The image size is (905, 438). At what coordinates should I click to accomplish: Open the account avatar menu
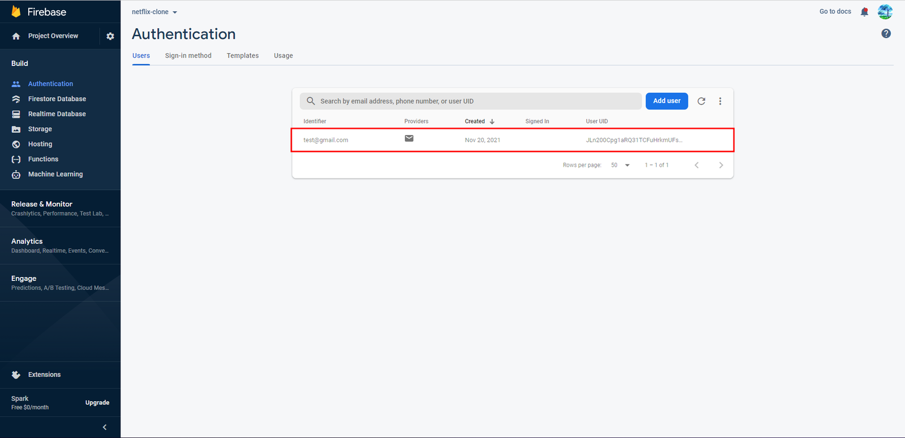point(885,12)
